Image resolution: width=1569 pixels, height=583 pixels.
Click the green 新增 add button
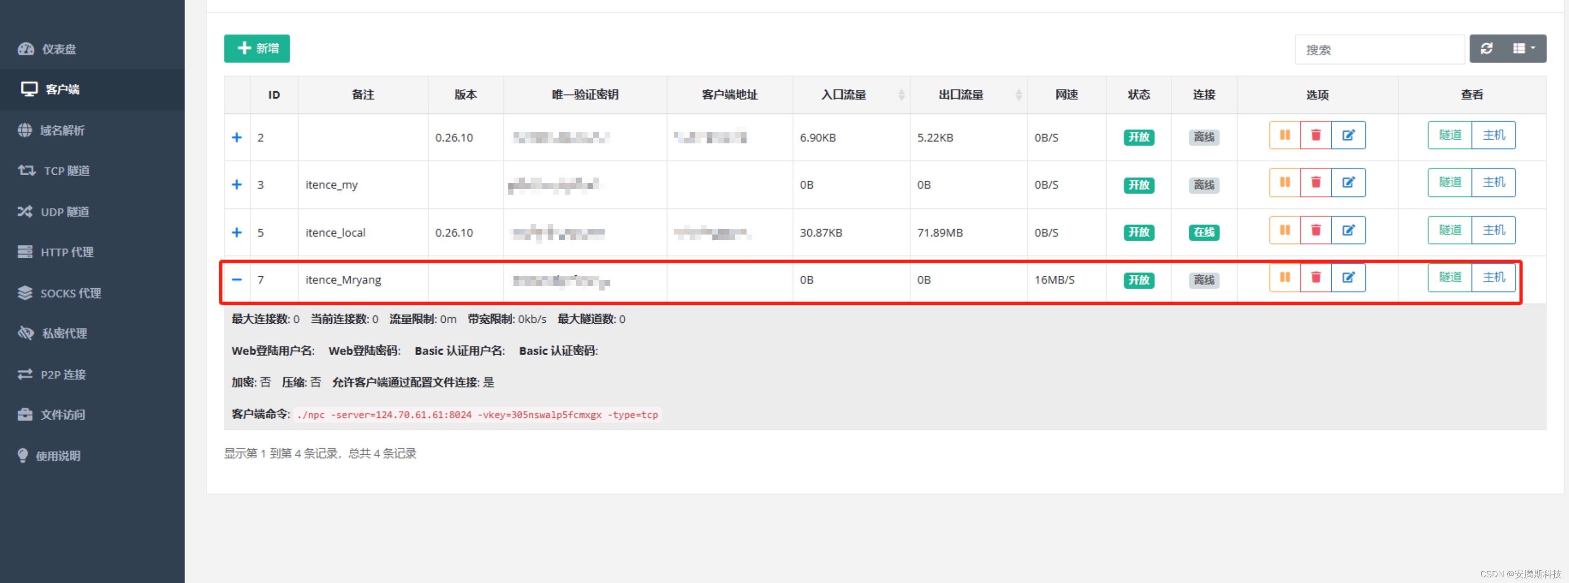(256, 49)
